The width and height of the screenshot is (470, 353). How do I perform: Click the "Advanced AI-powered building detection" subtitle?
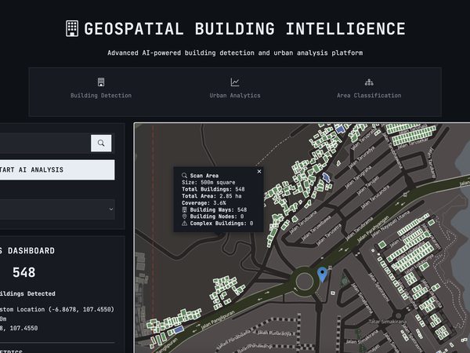pyautogui.click(x=235, y=53)
